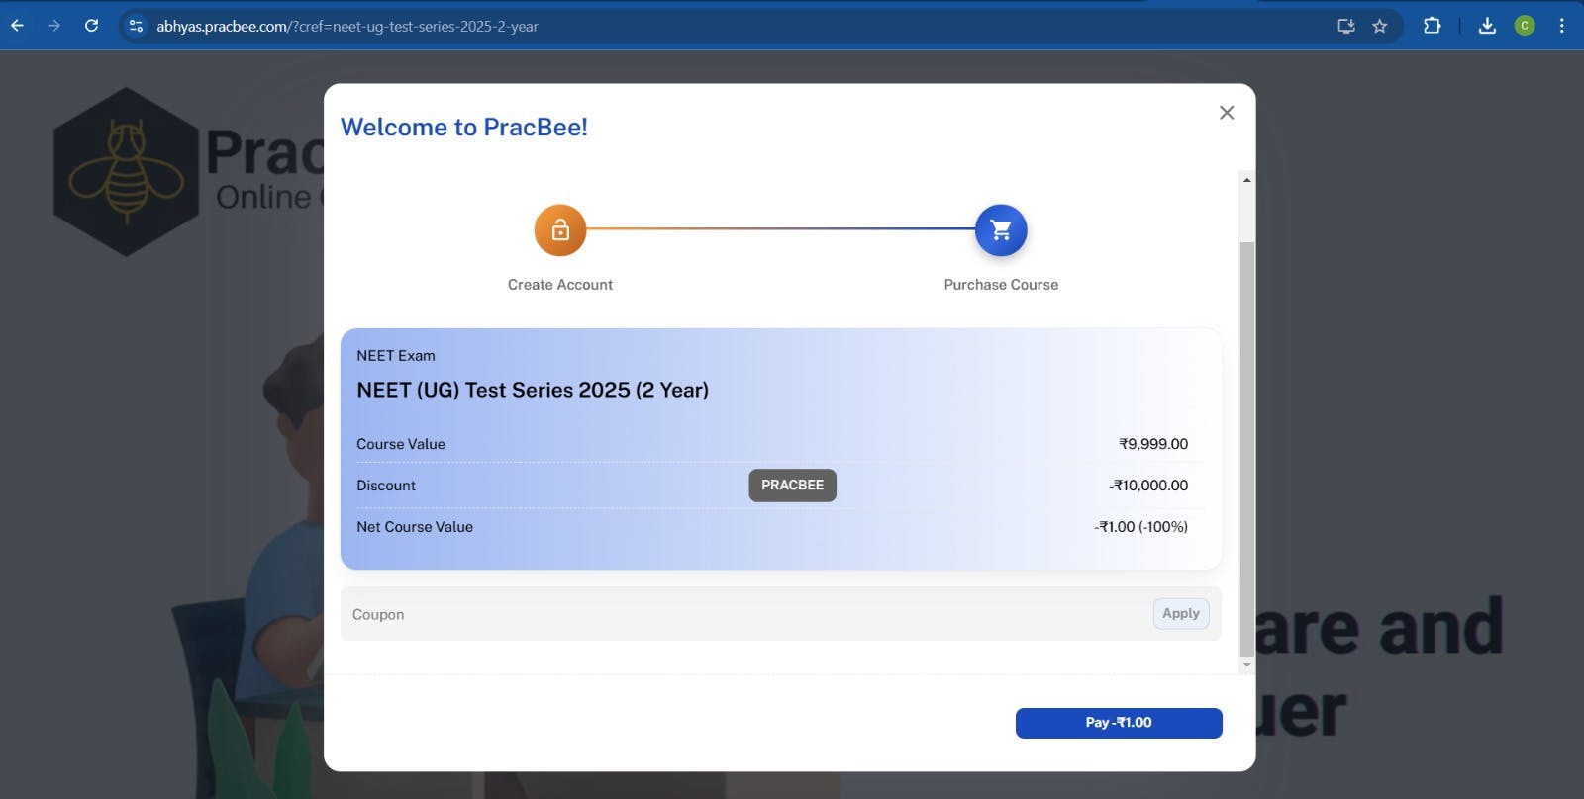Click the Net Course Value amount -₹1.00 (-100%)
This screenshot has height=799, width=1584.
click(x=1141, y=527)
